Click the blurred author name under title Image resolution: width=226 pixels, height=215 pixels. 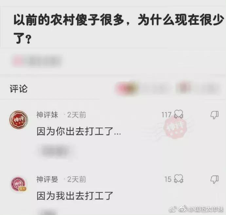pyautogui.click(x=37, y=61)
